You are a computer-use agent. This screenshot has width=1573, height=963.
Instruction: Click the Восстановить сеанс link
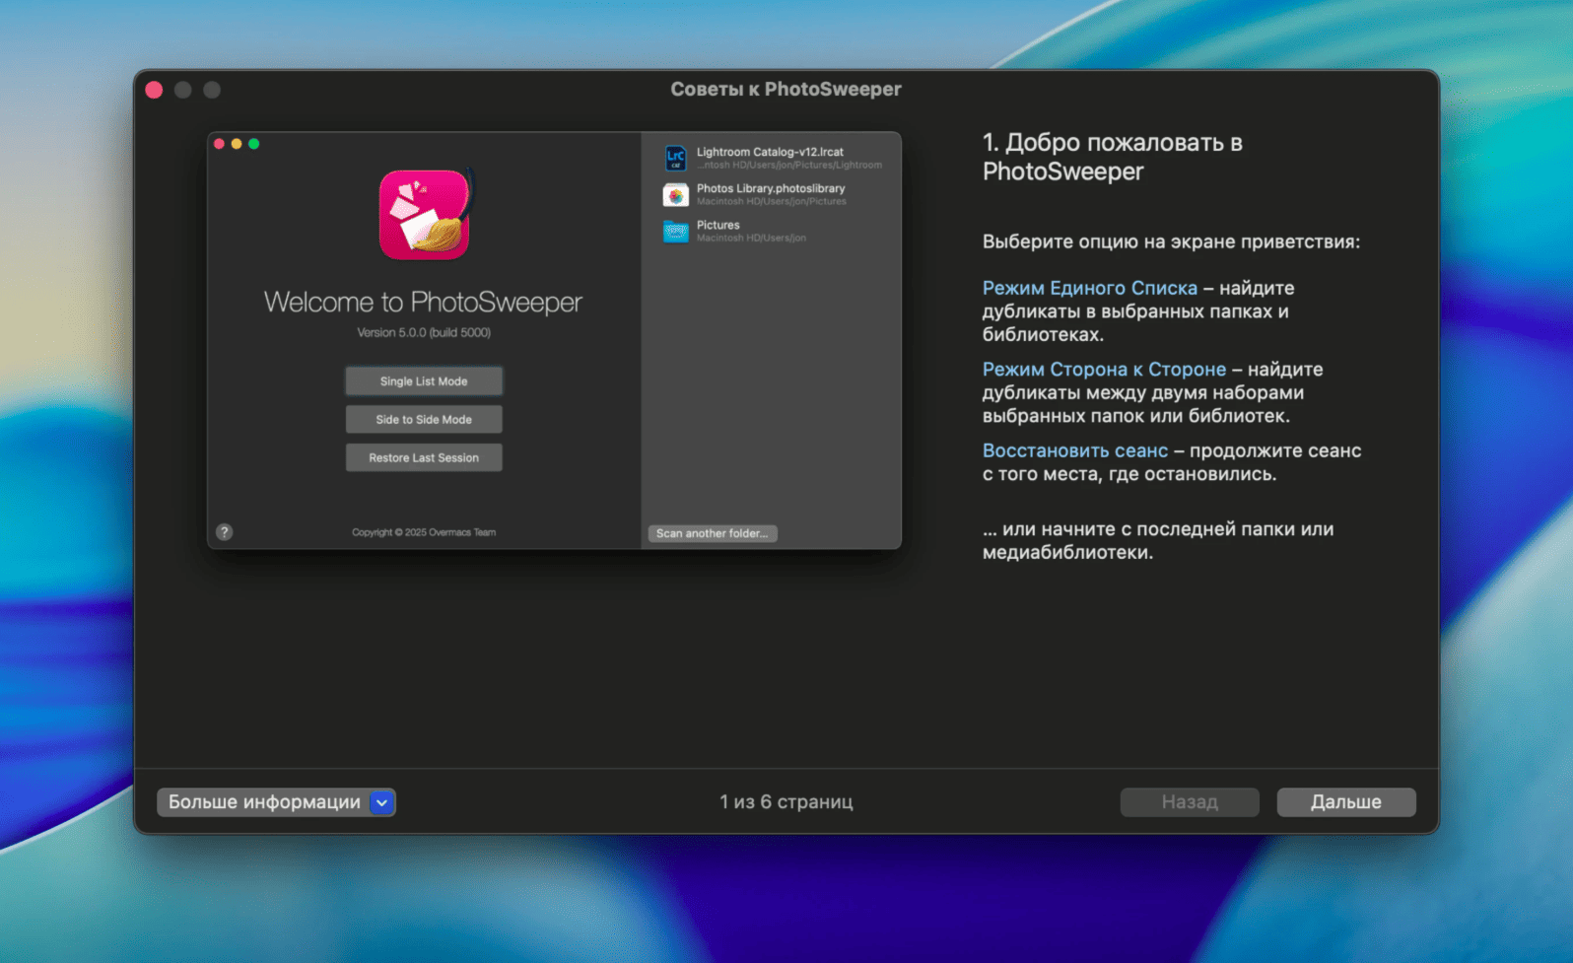(1075, 450)
